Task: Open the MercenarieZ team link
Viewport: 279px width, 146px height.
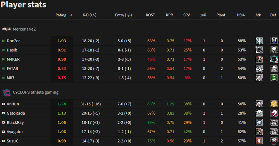Action: (x=24, y=29)
